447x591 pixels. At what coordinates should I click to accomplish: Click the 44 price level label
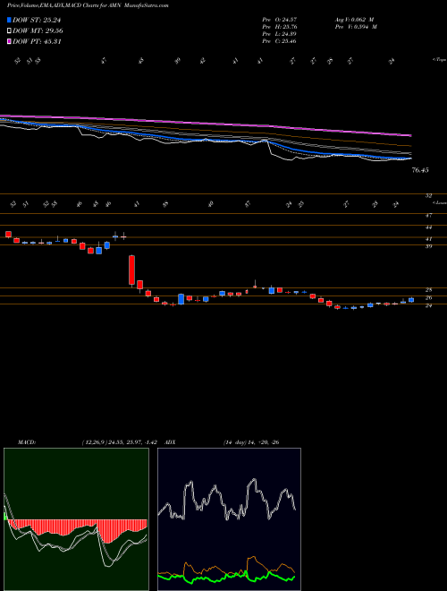click(x=428, y=227)
